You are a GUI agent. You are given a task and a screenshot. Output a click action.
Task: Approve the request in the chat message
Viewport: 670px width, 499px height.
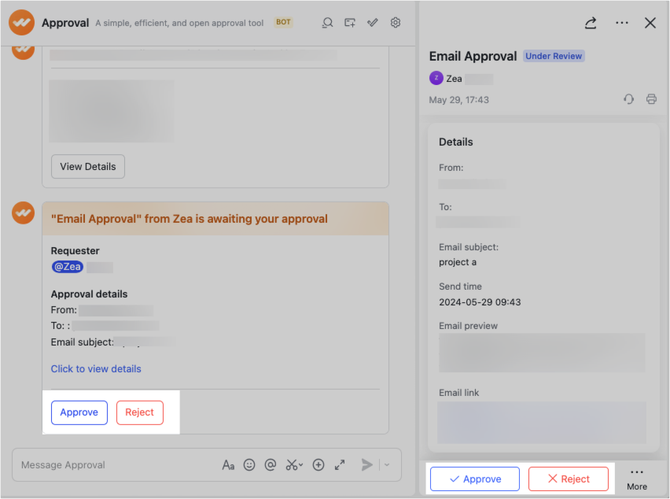click(x=79, y=412)
